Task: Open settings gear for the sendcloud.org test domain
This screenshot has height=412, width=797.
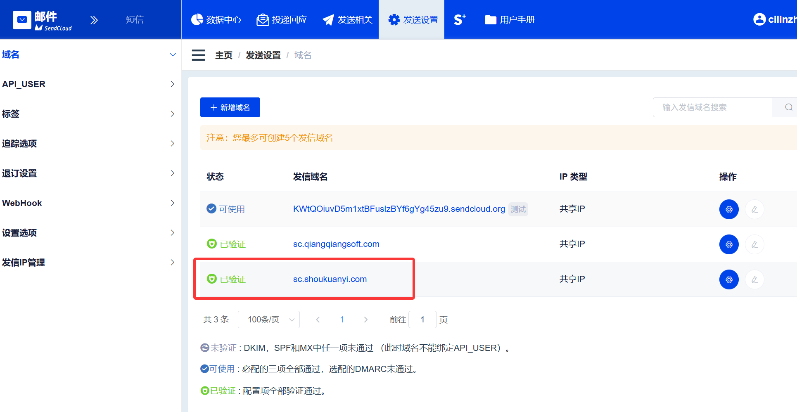Action: pyautogui.click(x=729, y=209)
